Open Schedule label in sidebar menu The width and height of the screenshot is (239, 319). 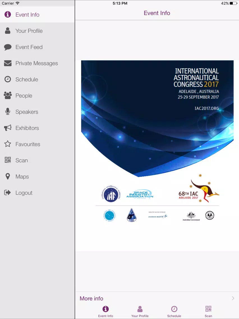pyautogui.click(x=27, y=79)
